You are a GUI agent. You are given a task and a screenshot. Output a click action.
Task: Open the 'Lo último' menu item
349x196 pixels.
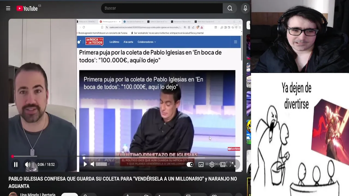point(114,42)
